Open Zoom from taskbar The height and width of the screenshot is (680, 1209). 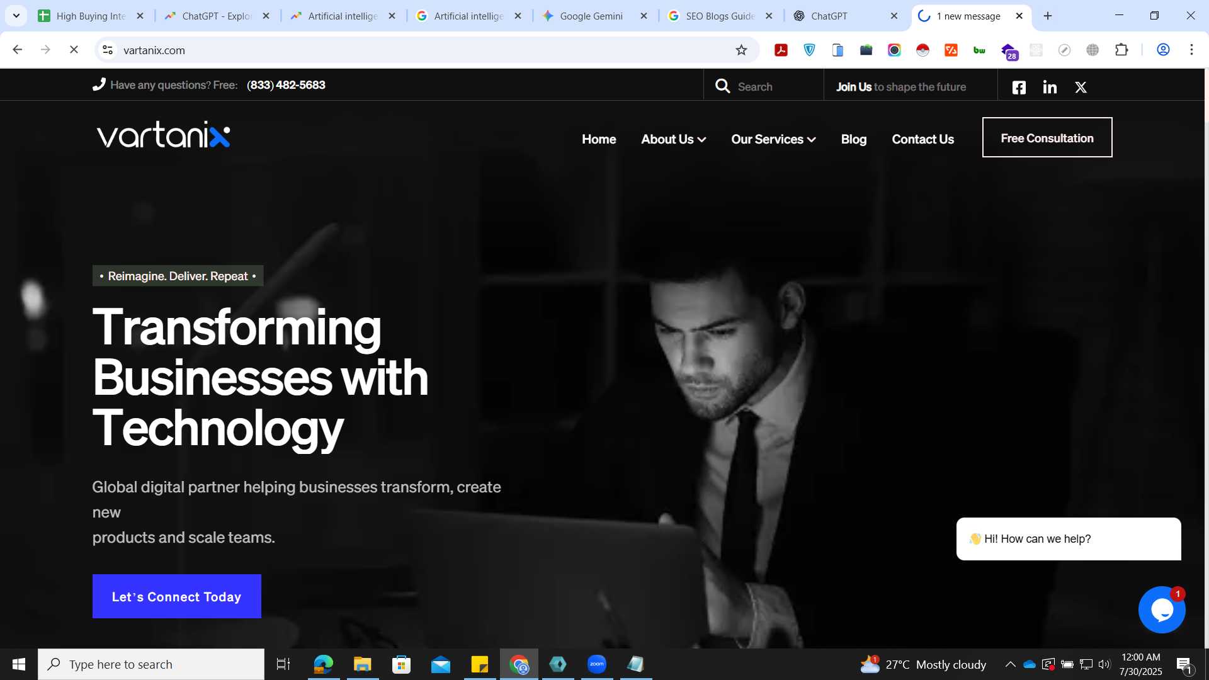pyautogui.click(x=597, y=664)
